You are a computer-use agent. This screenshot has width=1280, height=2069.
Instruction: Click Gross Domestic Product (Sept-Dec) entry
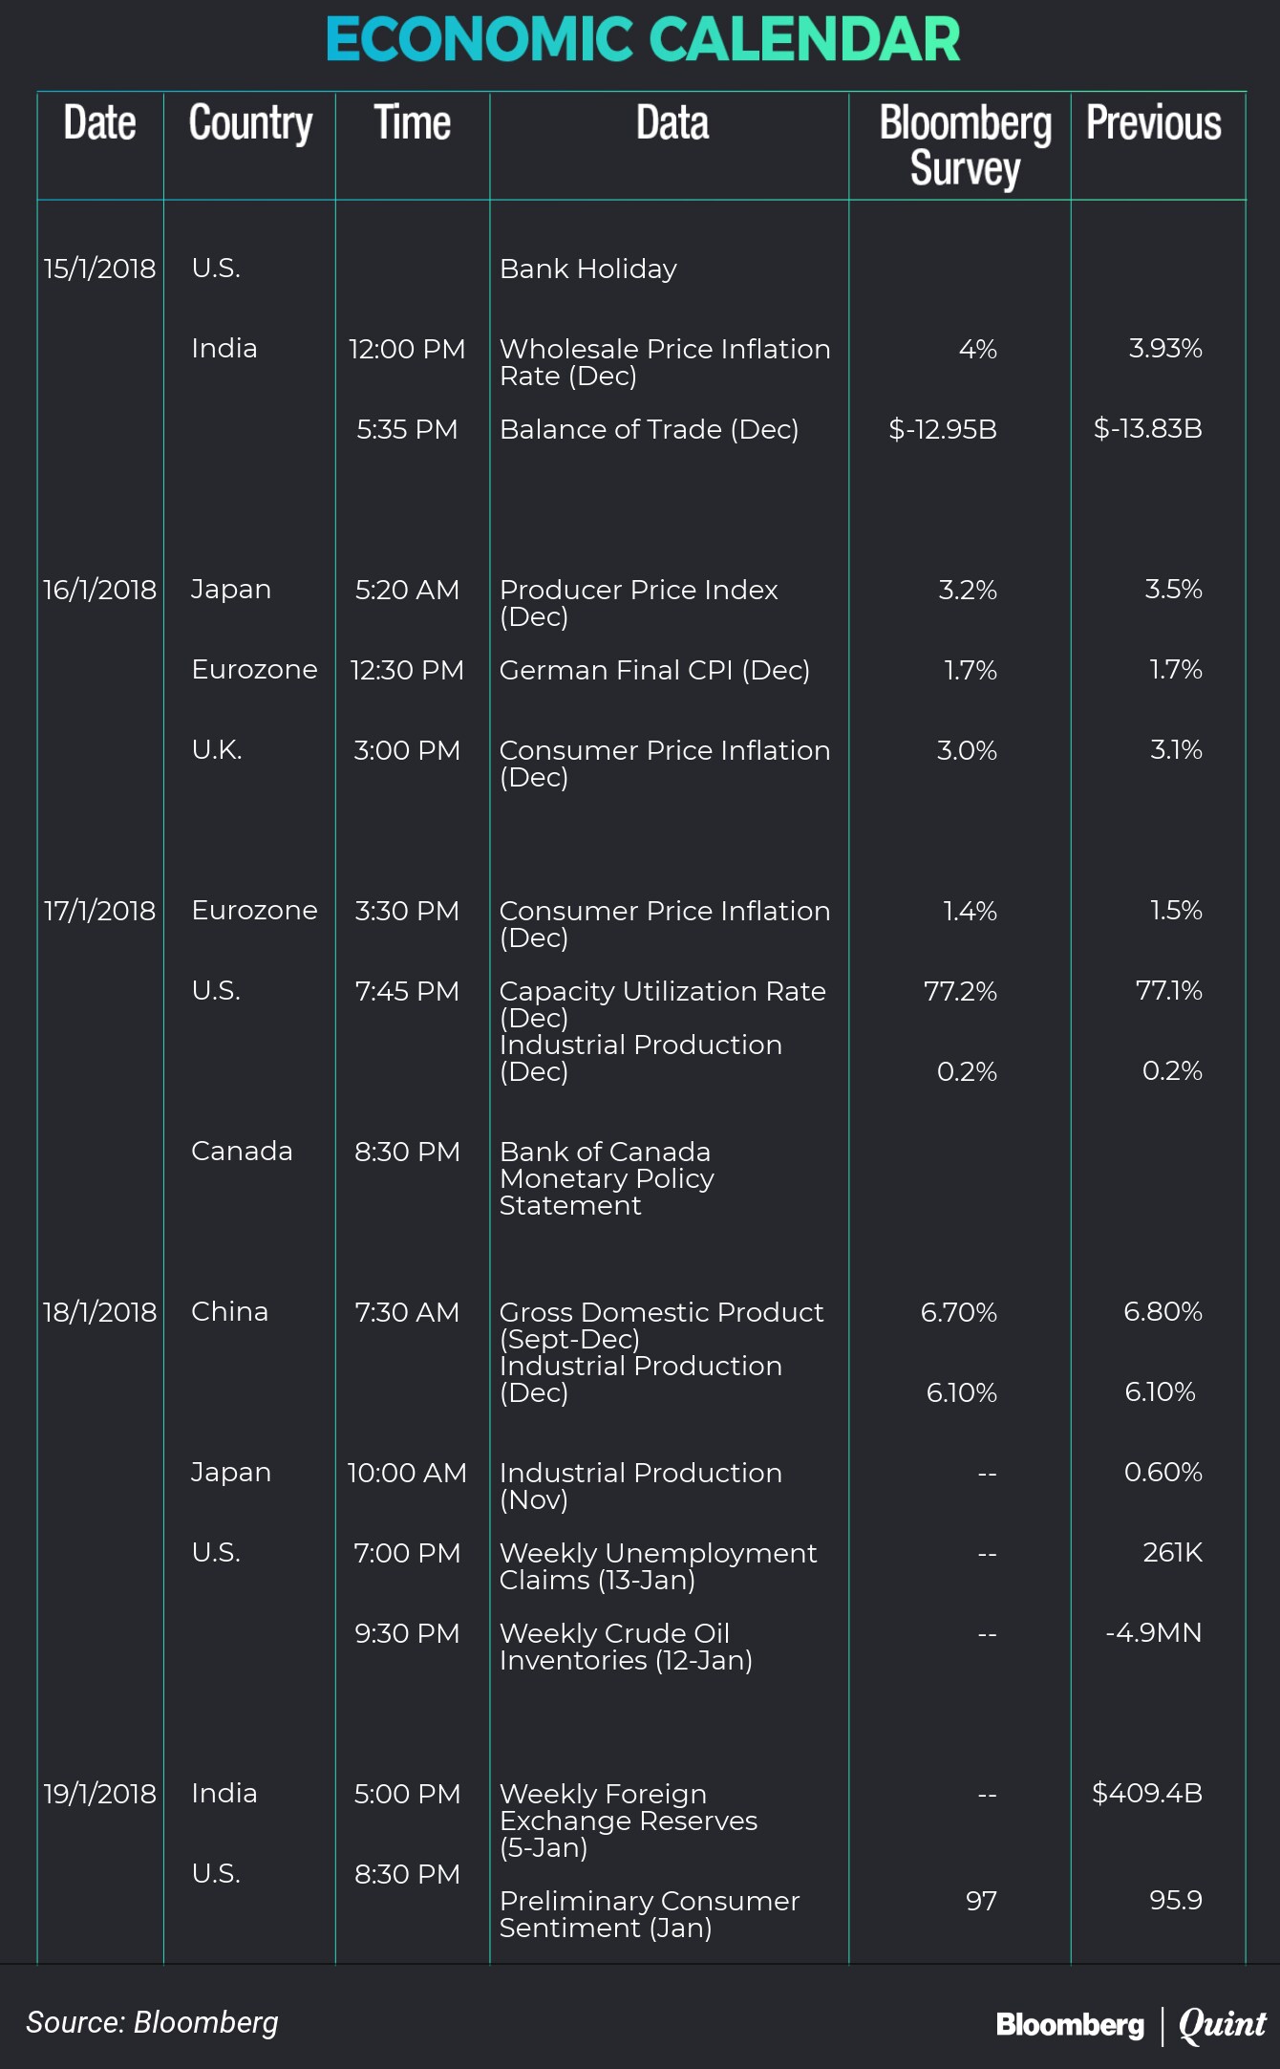point(661,1325)
